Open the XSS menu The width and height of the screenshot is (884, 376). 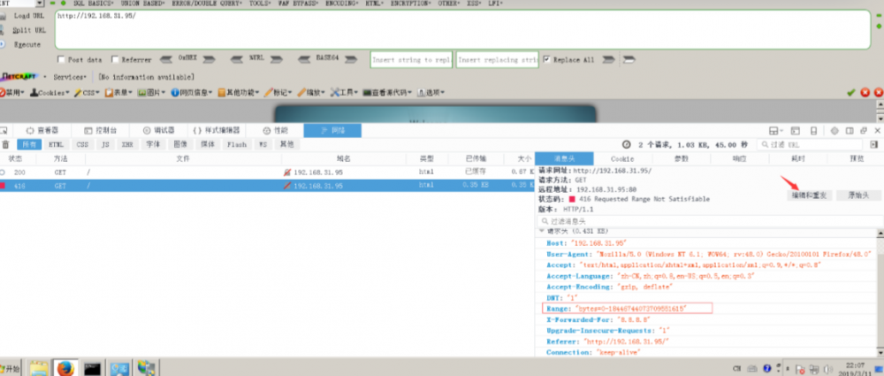click(x=474, y=4)
